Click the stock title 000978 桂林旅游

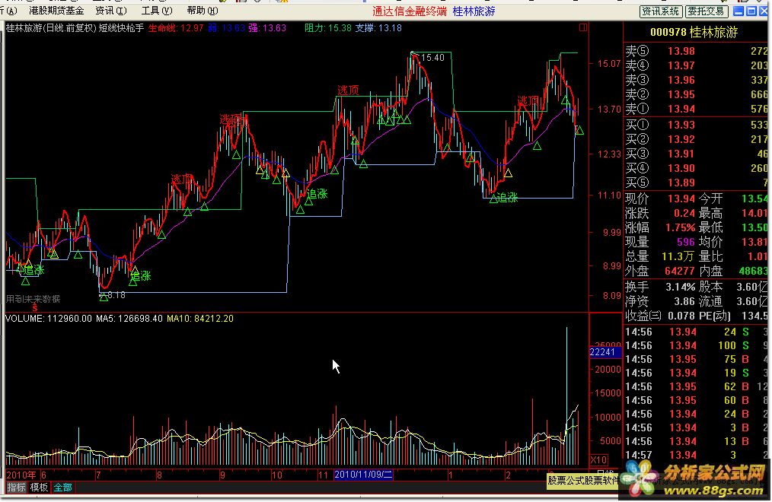694,33
